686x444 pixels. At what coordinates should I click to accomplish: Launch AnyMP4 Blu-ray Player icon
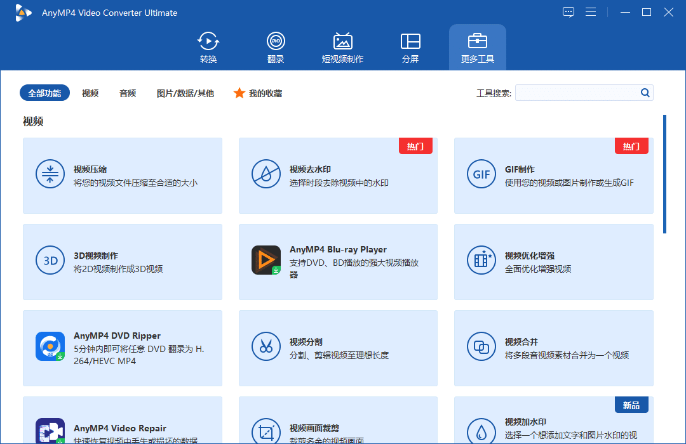click(266, 260)
